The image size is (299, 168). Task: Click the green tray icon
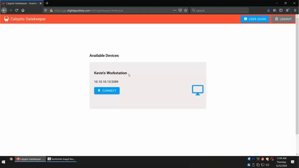tap(258, 159)
